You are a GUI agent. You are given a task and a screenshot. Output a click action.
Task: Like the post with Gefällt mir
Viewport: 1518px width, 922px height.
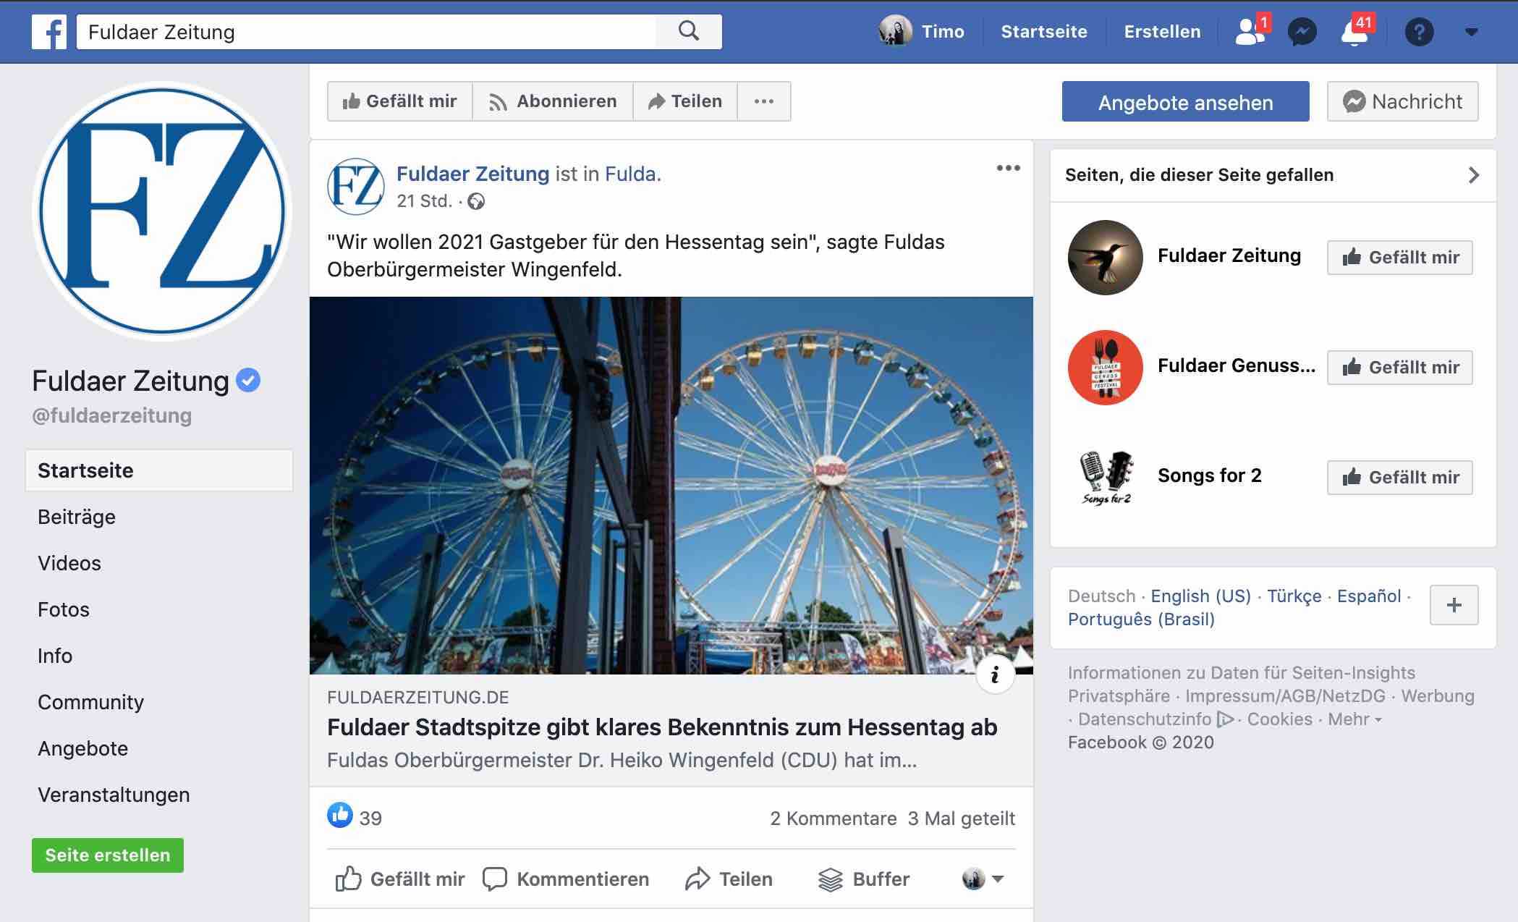[400, 879]
